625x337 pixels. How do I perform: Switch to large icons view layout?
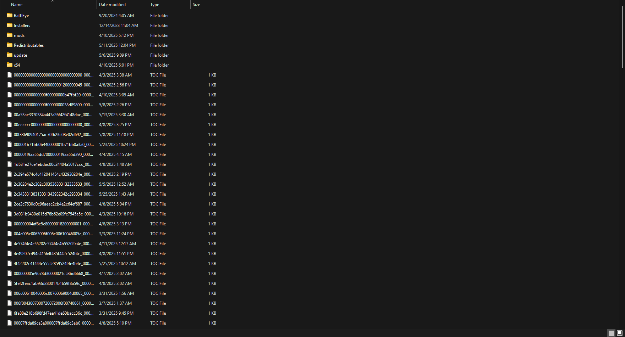(x=619, y=333)
